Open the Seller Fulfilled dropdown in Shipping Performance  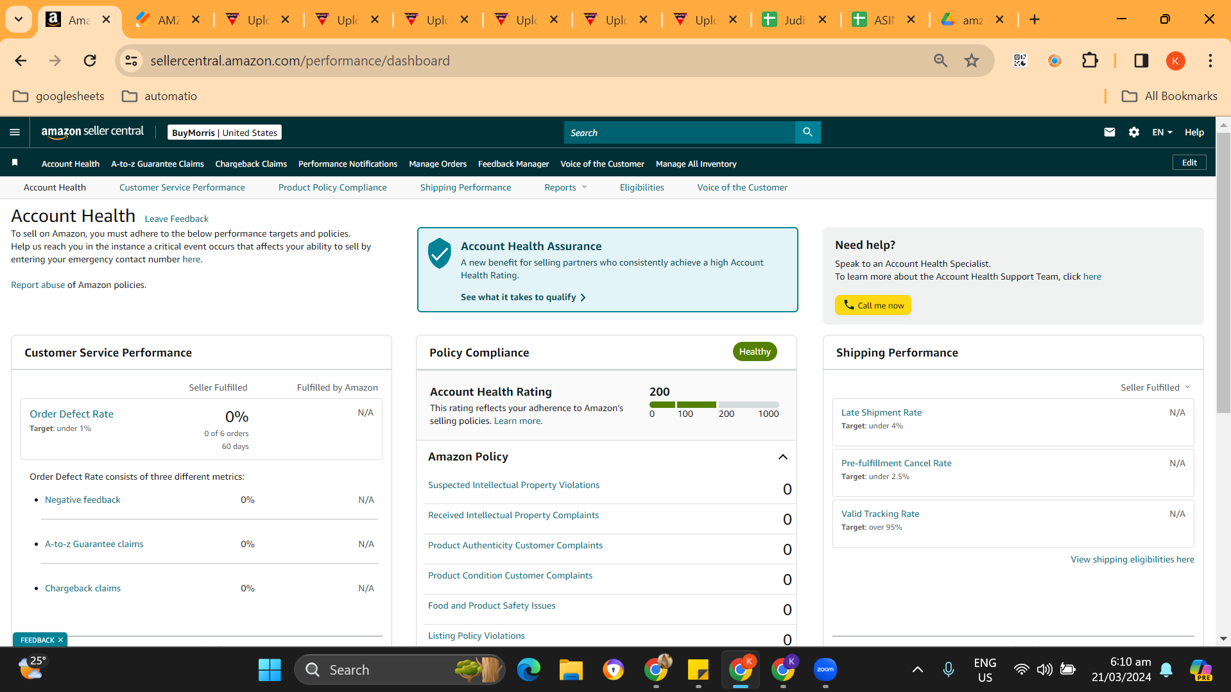click(x=1155, y=387)
